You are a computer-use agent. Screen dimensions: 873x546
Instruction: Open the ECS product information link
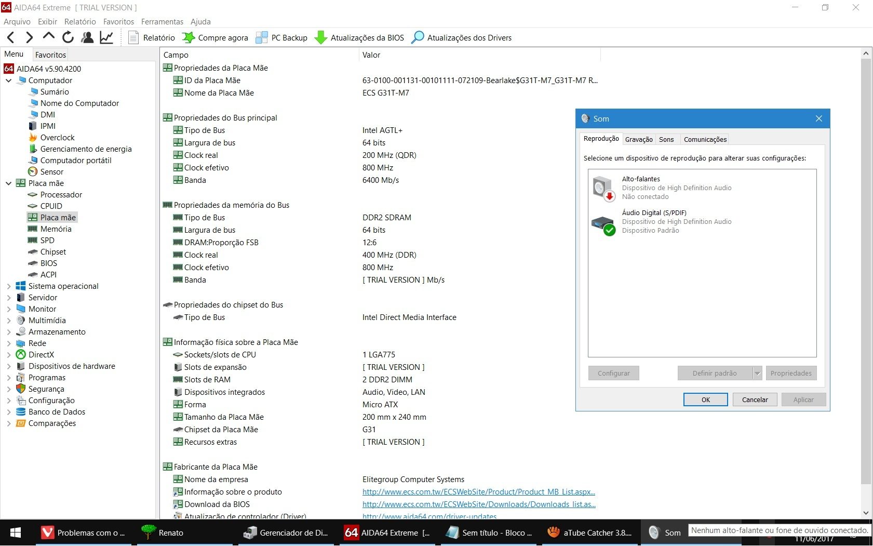479,491
